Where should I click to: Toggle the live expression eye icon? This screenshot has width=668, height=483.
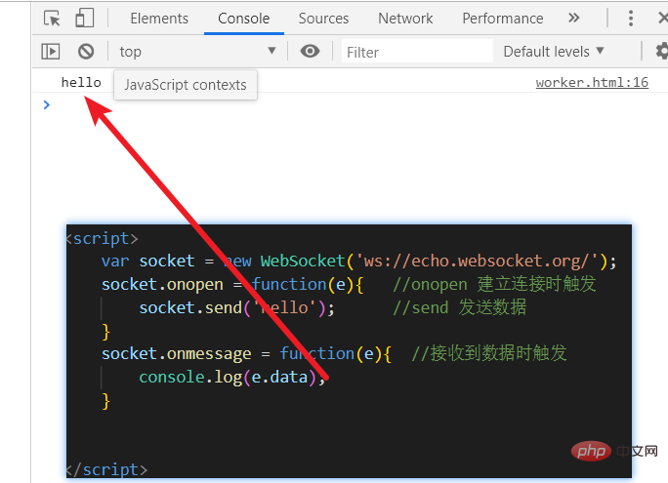[x=310, y=51]
